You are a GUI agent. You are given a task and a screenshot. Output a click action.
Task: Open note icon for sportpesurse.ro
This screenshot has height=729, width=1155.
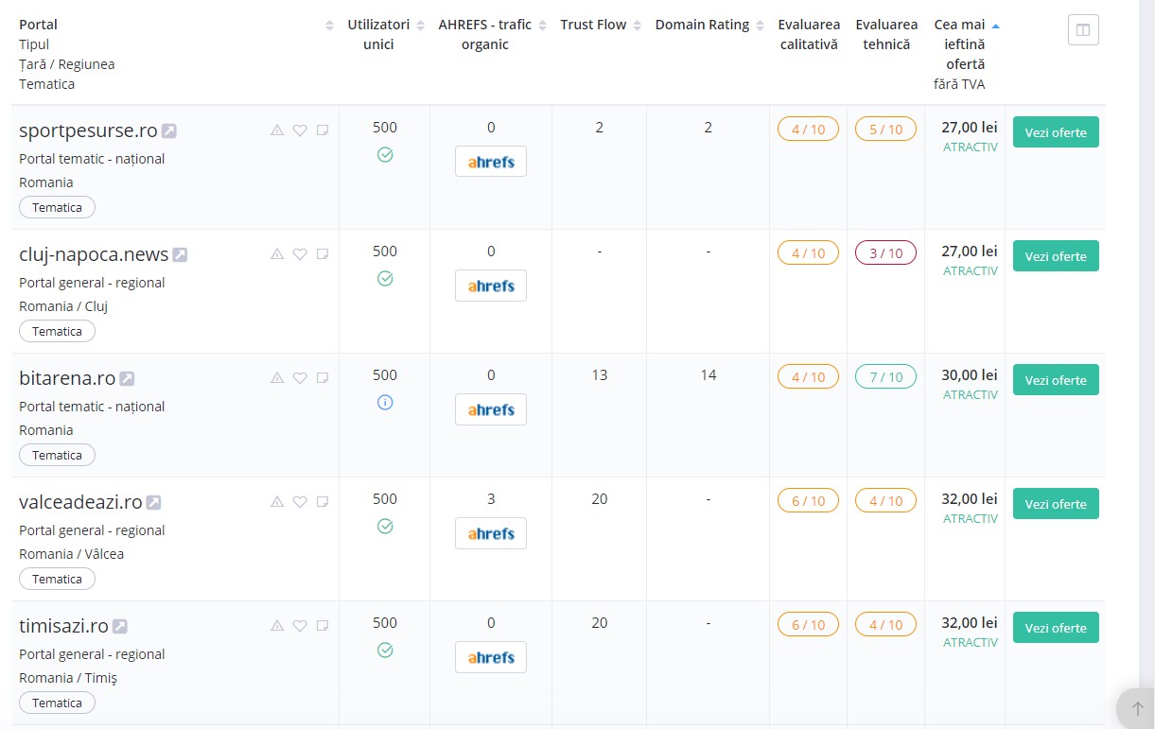point(323,130)
